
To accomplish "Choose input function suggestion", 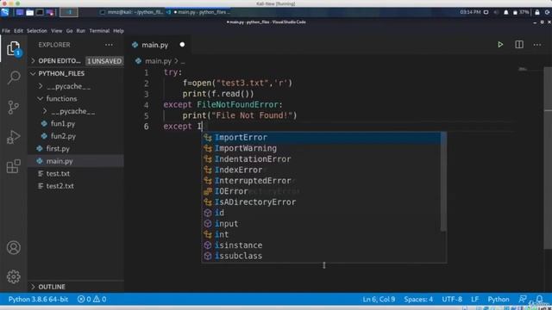I will pos(322,224).
